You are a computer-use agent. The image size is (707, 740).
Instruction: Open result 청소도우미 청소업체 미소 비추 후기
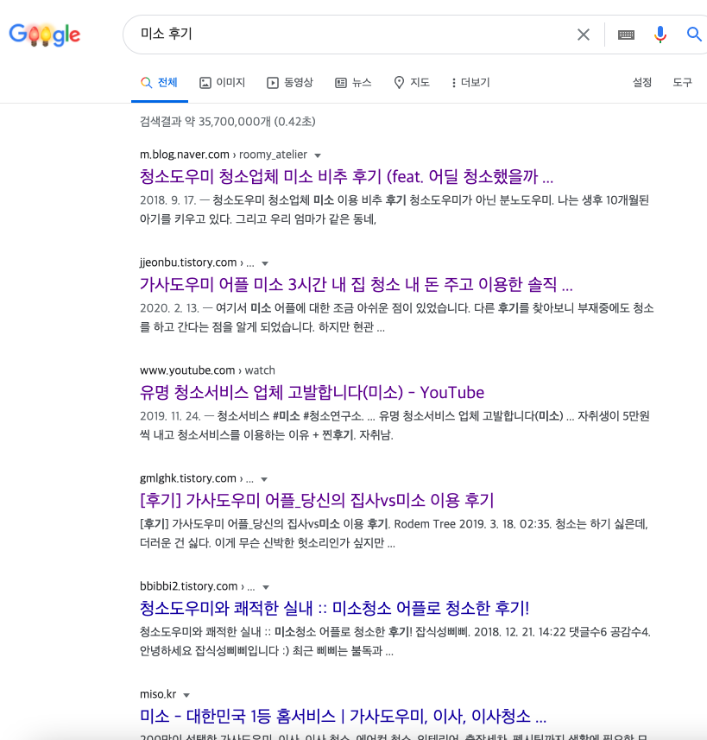[346, 176]
